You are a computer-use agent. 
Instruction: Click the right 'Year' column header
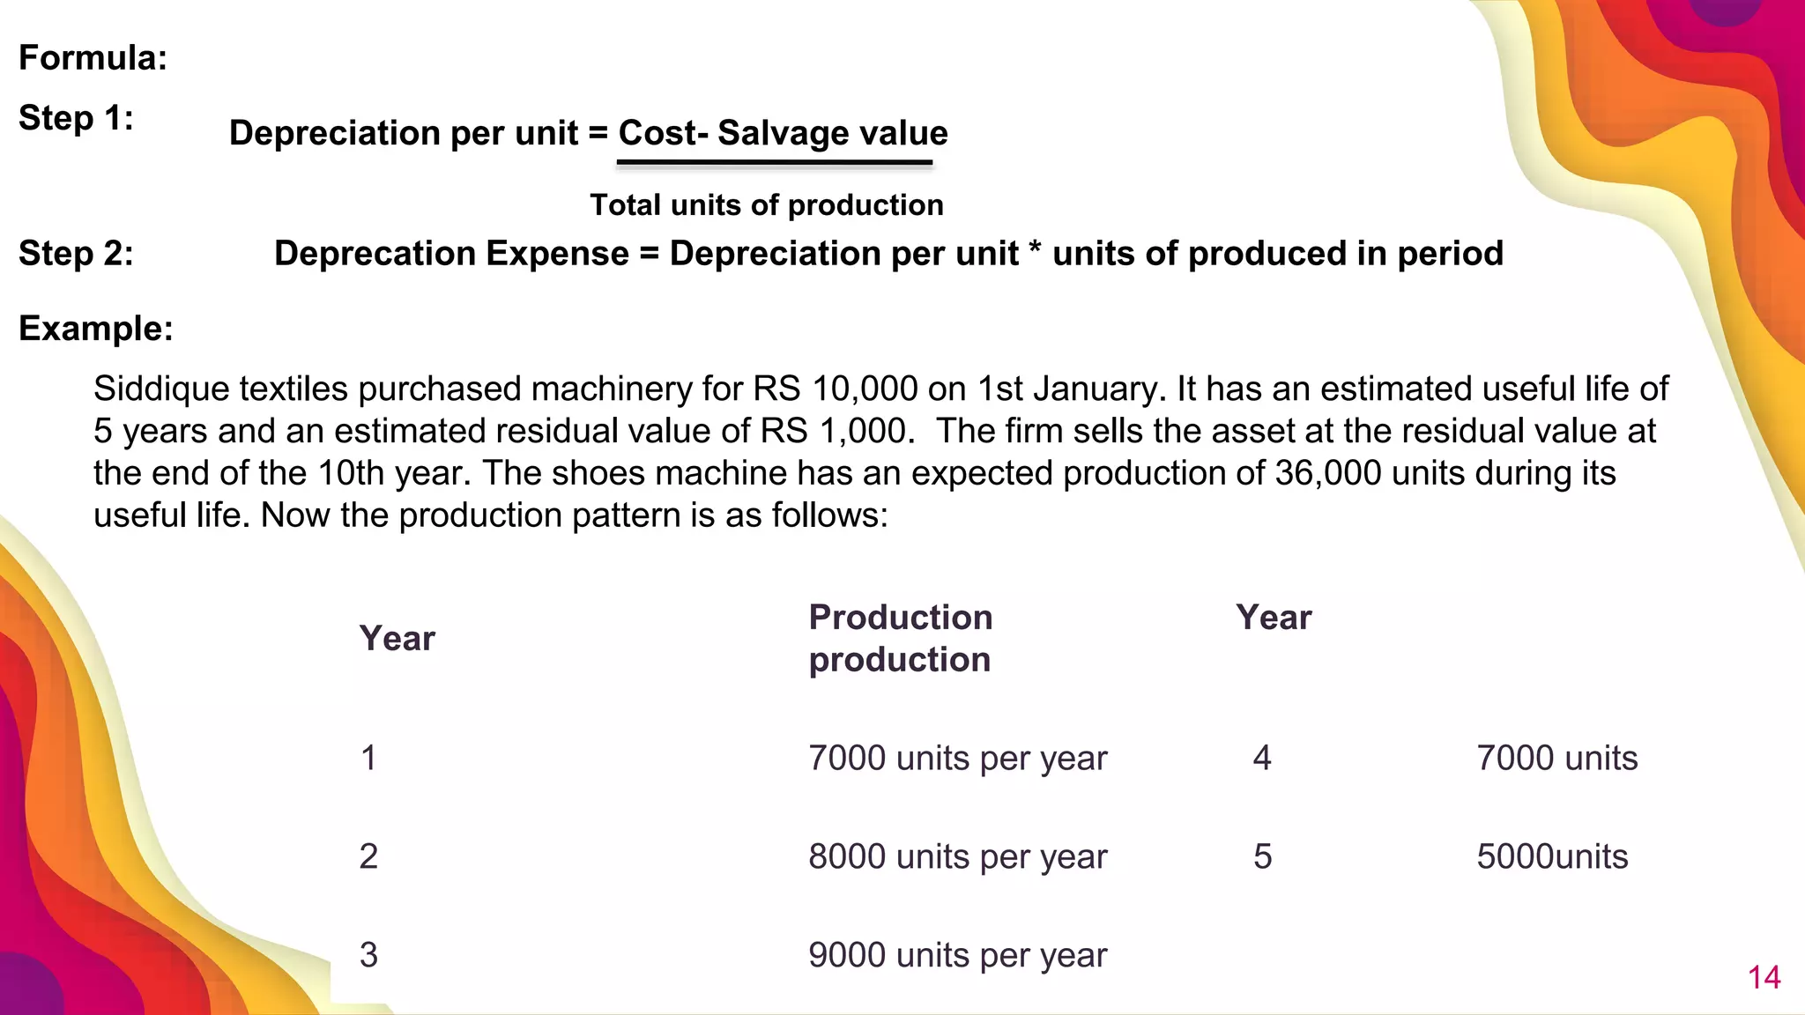(1274, 618)
